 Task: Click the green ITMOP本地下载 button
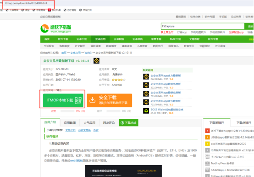pos(63,100)
